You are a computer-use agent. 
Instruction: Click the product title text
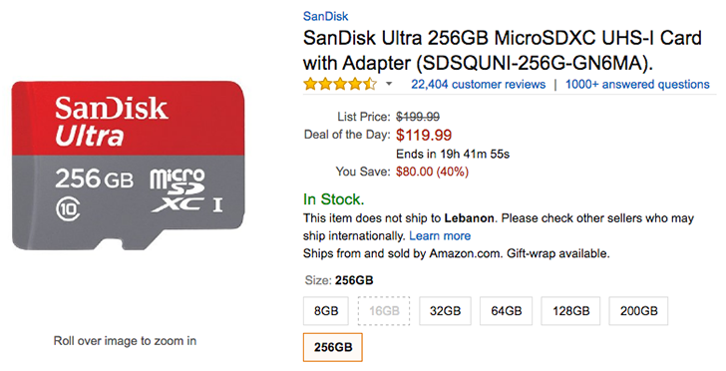tap(503, 50)
